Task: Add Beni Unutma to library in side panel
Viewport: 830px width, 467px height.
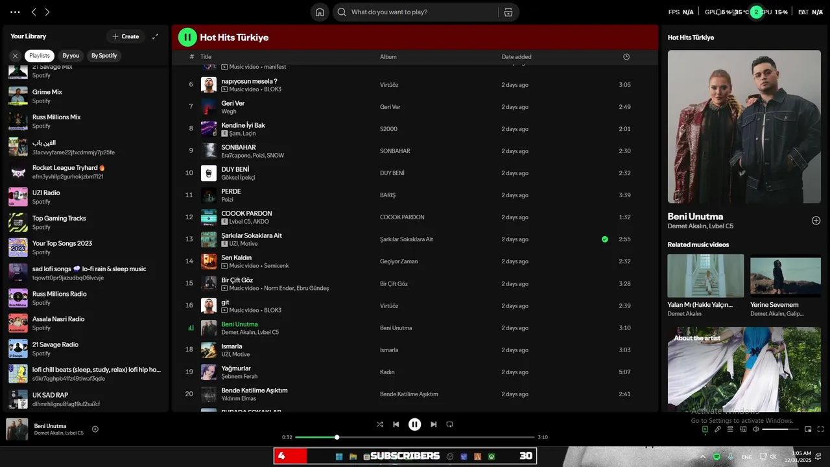Action: pyautogui.click(x=816, y=221)
